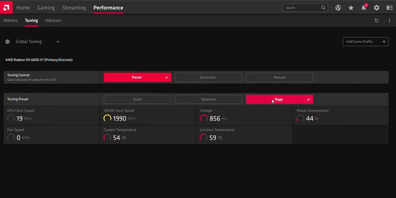Click the search magnifier icon
Viewport: 396px width, 198px height.
pos(323,8)
